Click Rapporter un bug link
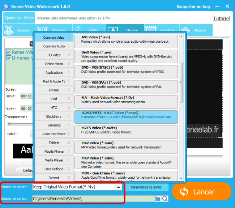 click(193, 7)
